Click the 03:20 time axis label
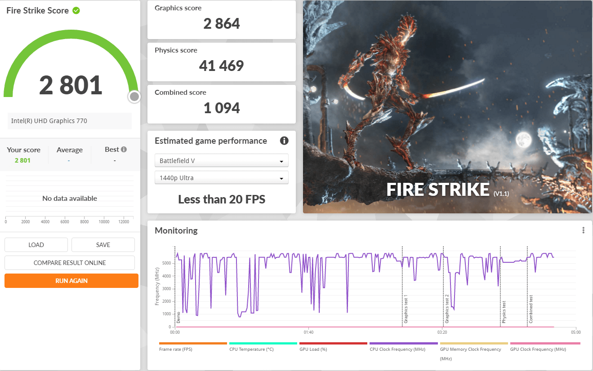Viewport: 593px width, 371px height. 442,332
